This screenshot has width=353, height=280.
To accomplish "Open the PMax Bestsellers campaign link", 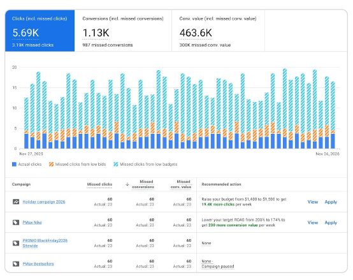I will (x=38, y=264).
